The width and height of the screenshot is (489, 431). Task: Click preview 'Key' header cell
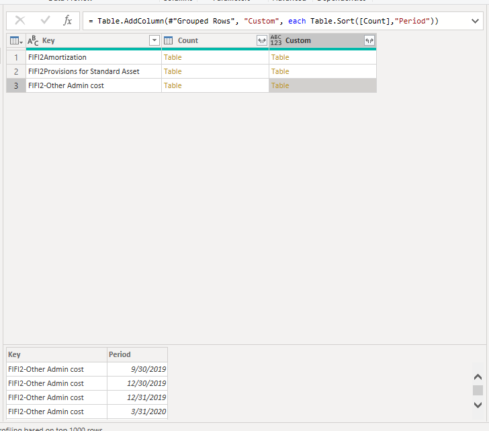coord(56,354)
